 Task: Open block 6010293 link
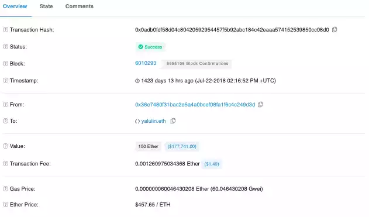pos(146,63)
